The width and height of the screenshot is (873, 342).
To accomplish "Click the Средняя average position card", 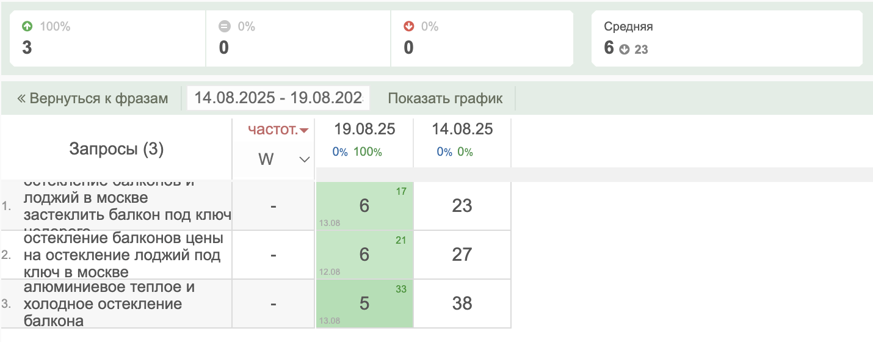I will (726, 38).
